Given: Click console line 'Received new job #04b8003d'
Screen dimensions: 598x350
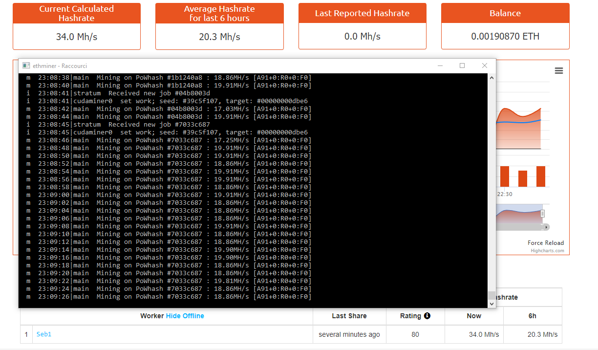Looking at the screenshot, I should coord(118,93).
